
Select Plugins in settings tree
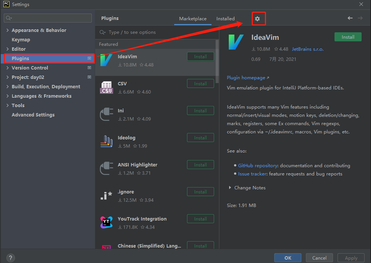point(48,58)
